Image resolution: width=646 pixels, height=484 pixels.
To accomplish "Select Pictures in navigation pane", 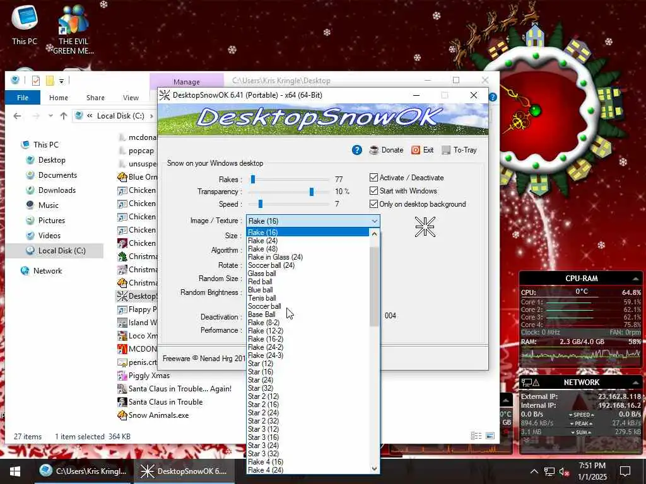I will [x=52, y=220].
